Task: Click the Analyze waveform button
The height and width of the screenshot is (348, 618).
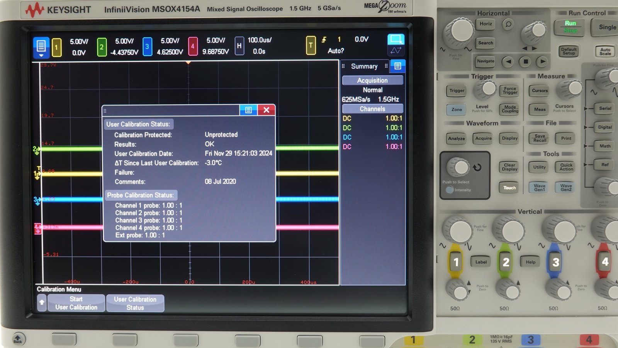Action: coord(457,139)
